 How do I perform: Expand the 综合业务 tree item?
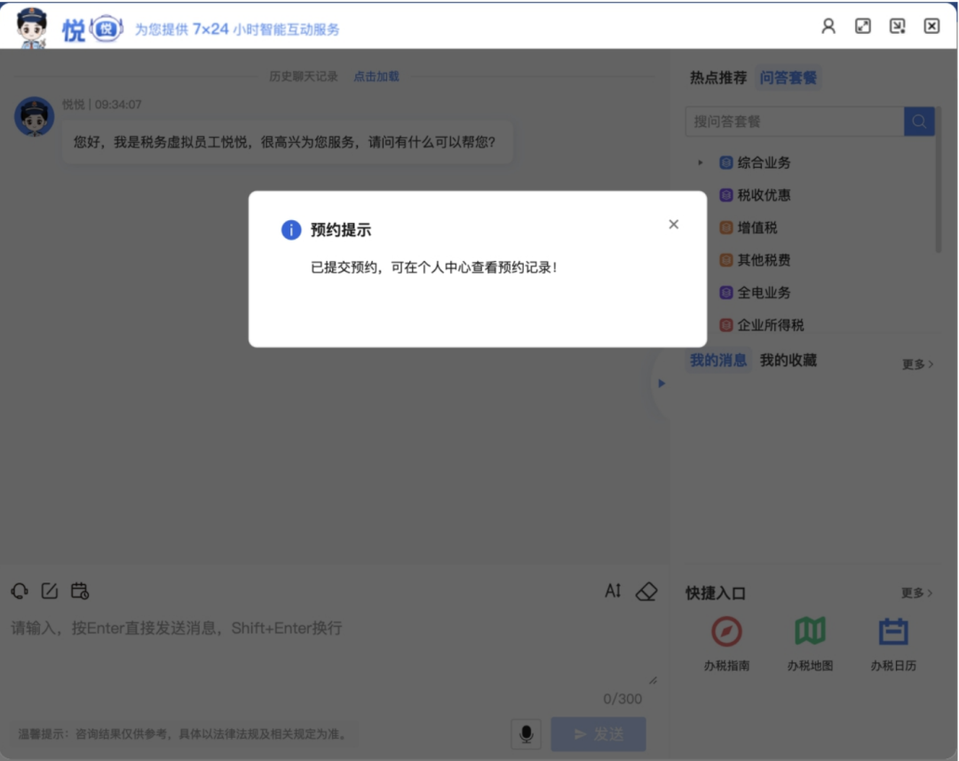coord(701,163)
